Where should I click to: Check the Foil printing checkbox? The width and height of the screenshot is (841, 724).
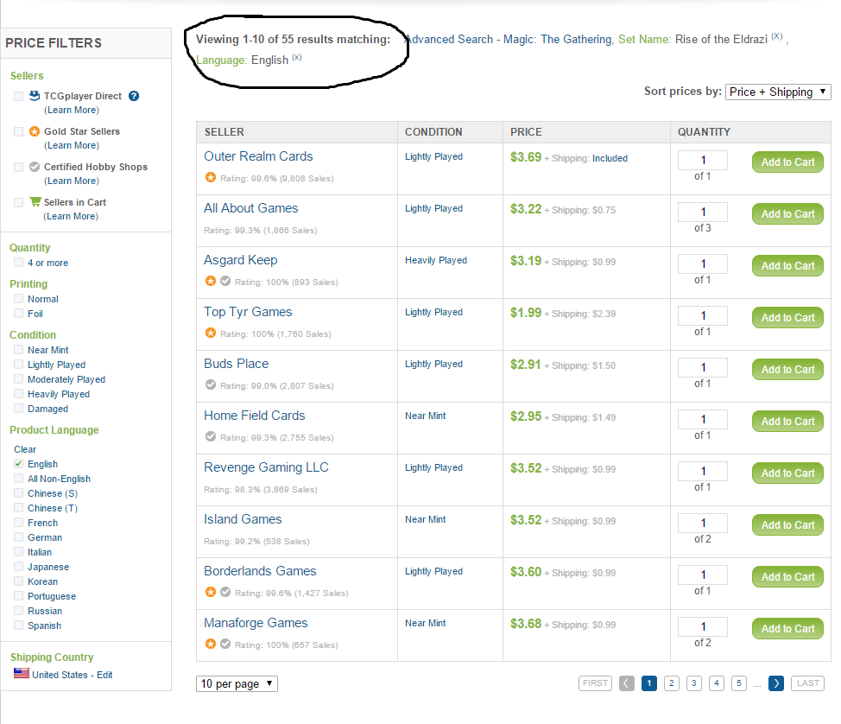click(x=19, y=314)
